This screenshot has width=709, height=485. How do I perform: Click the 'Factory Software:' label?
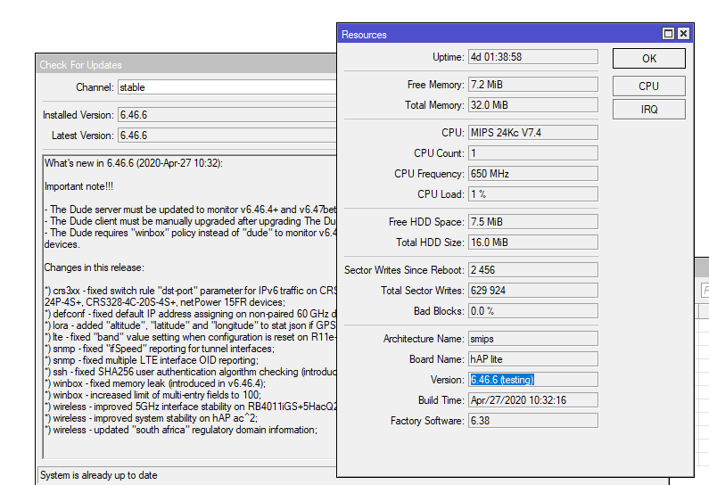(427, 421)
